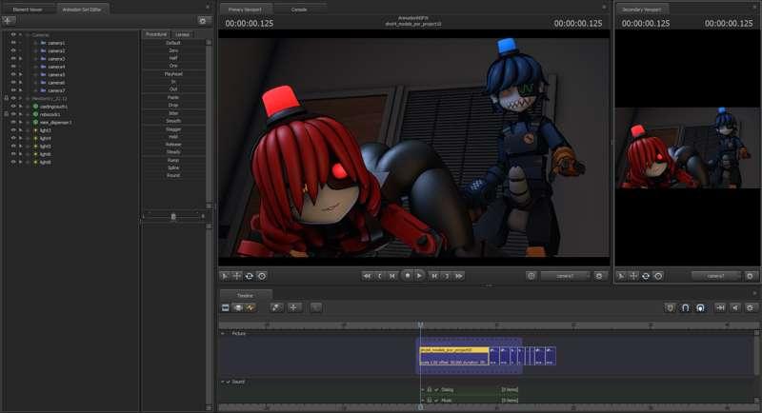Step back one frame
Viewport: 762px width, 413px height.
point(392,276)
